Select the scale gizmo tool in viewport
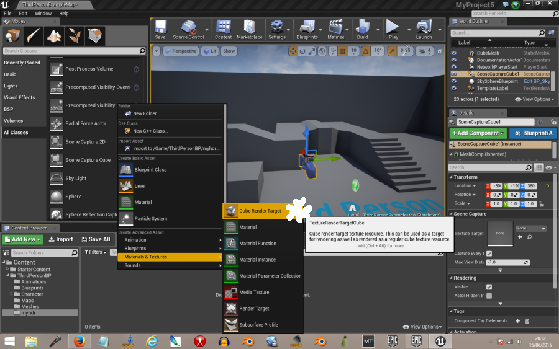 click(312, 51)
